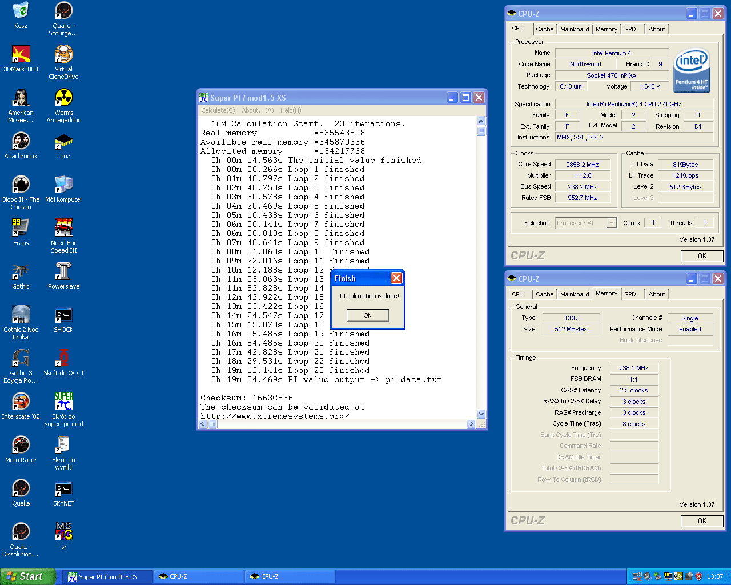The image size is (731, 585).
Task: Select Gothic 2 Noc Kruka icon
Action: click(21, 323)
